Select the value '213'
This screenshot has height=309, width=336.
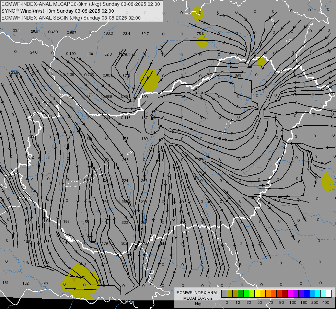coord(125,160)
